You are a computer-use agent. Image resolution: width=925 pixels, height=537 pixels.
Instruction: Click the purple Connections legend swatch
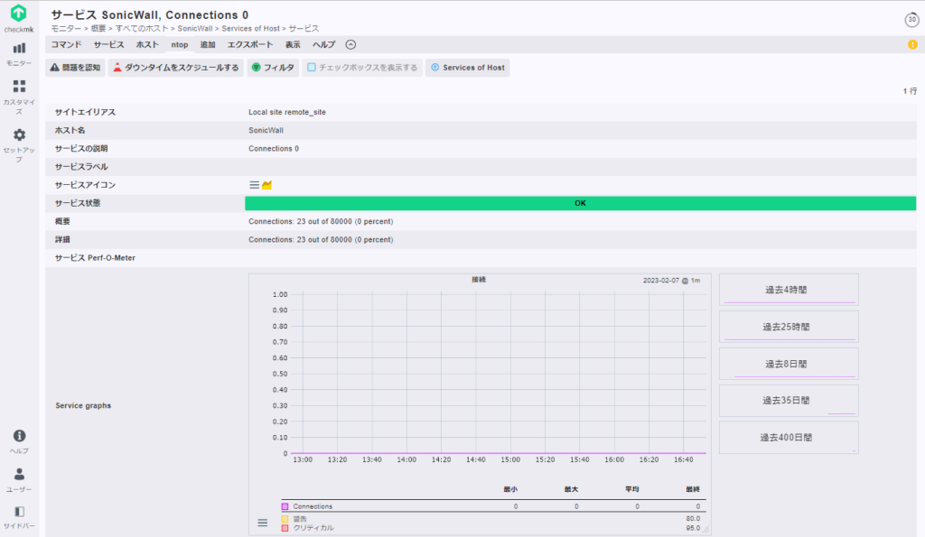click(x=285, y=506)
